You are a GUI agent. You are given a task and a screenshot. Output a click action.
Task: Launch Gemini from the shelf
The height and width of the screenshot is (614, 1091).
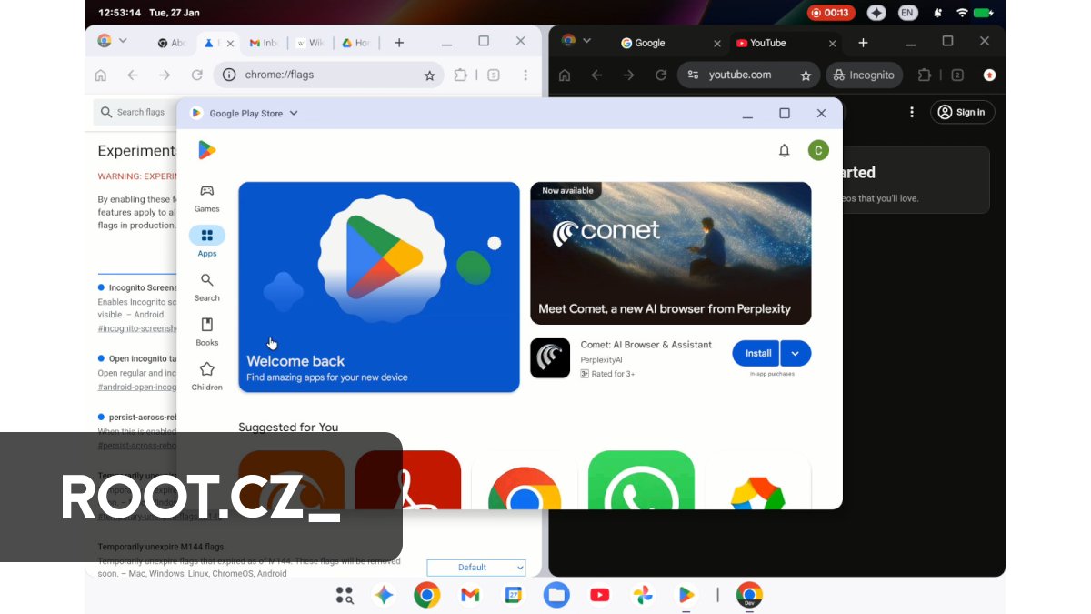click(x=383, y=595)
